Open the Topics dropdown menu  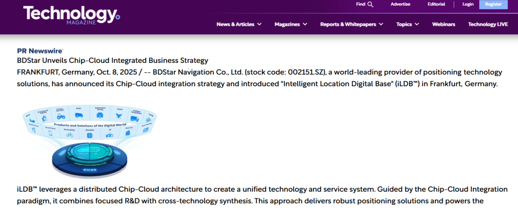point(408,24)
